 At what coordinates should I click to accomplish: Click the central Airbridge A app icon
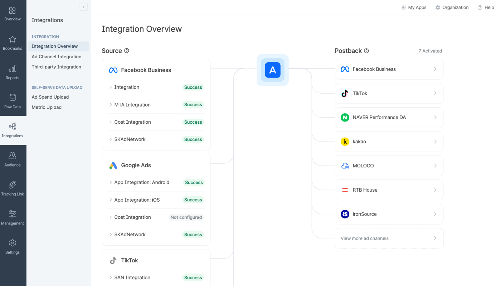(x=273, y=70)
